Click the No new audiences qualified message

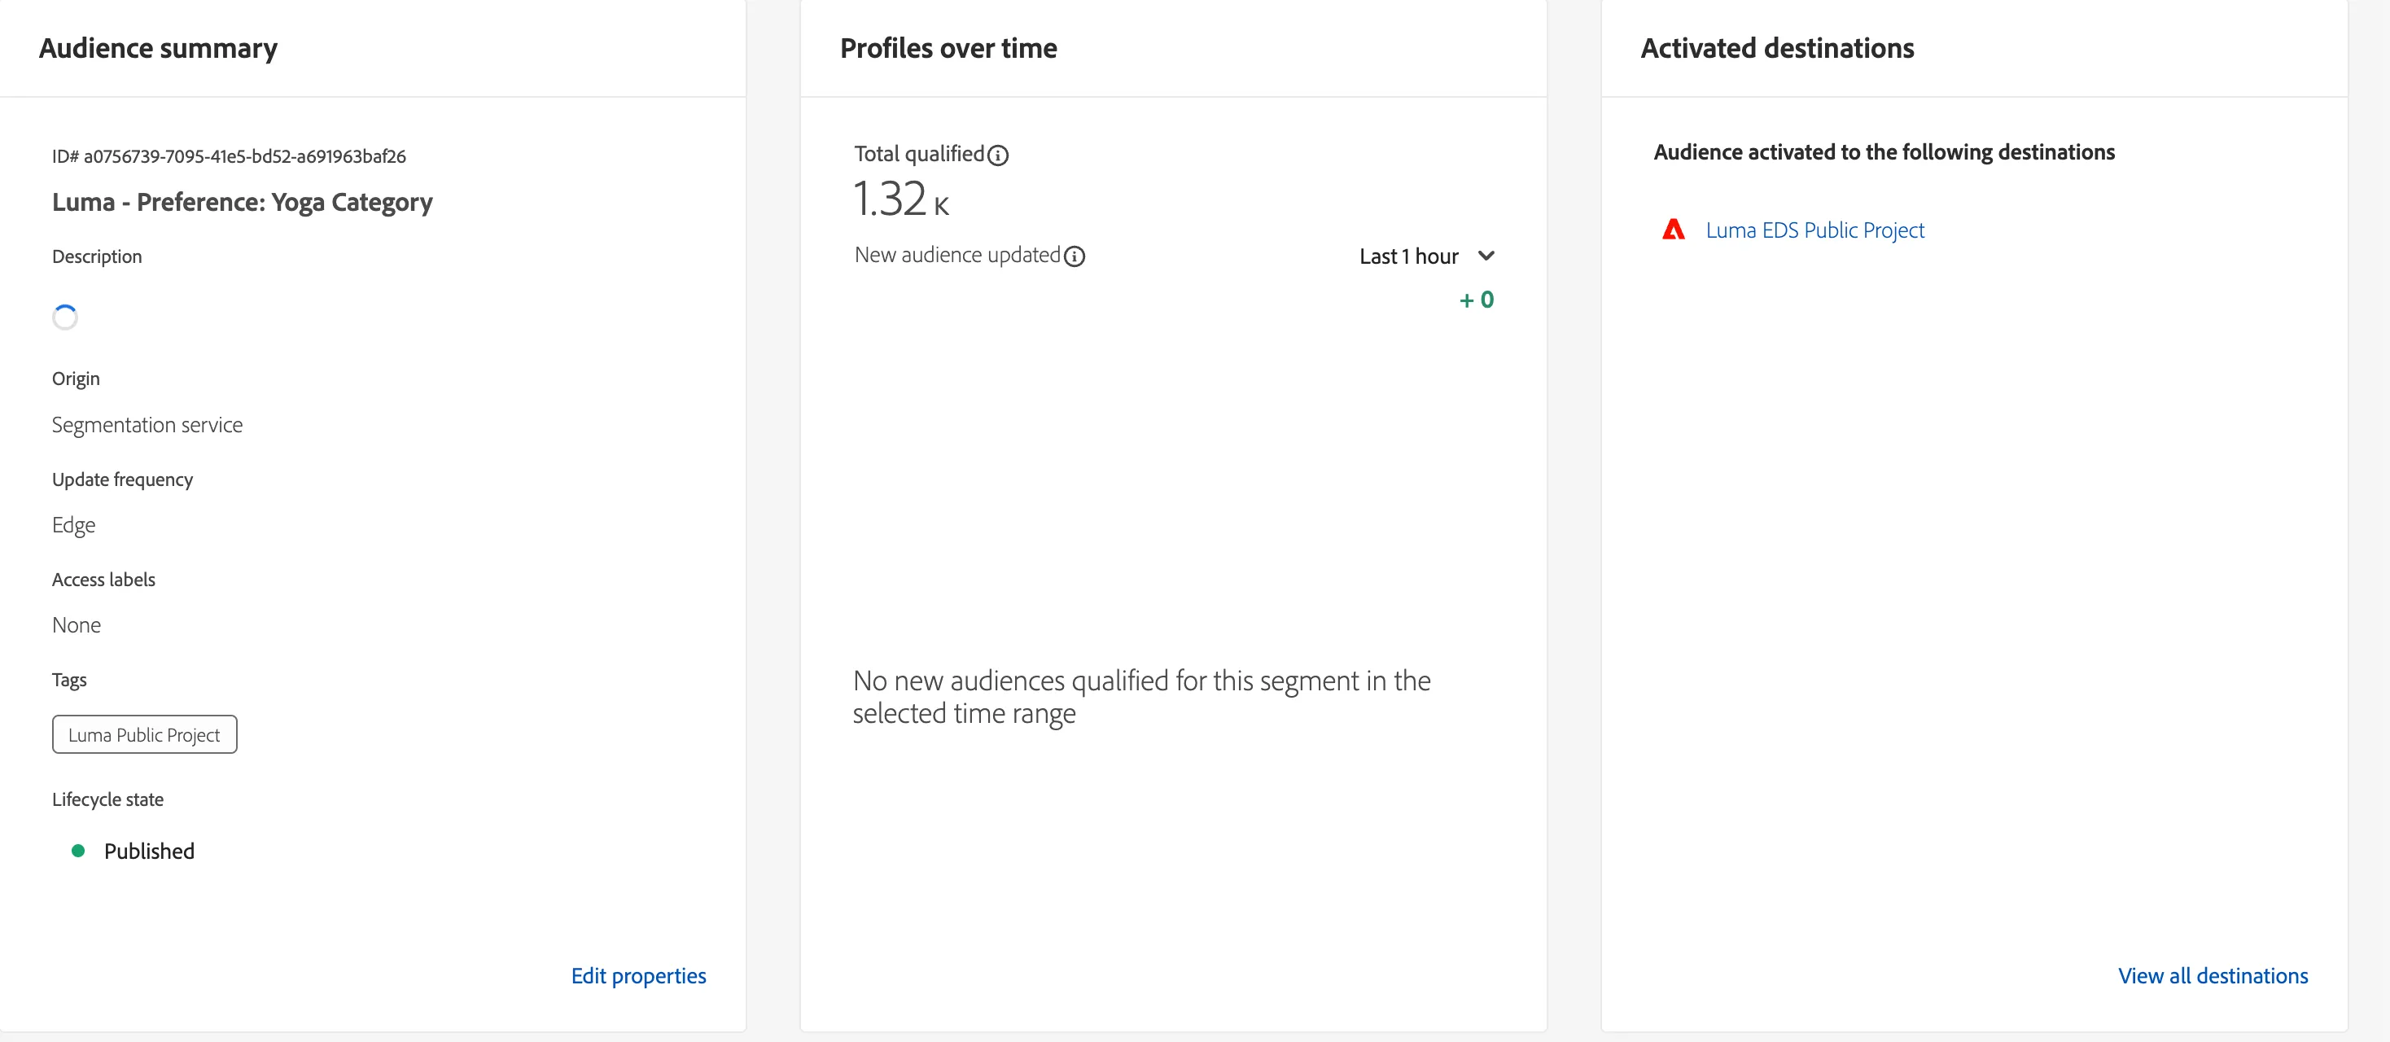1141,697
